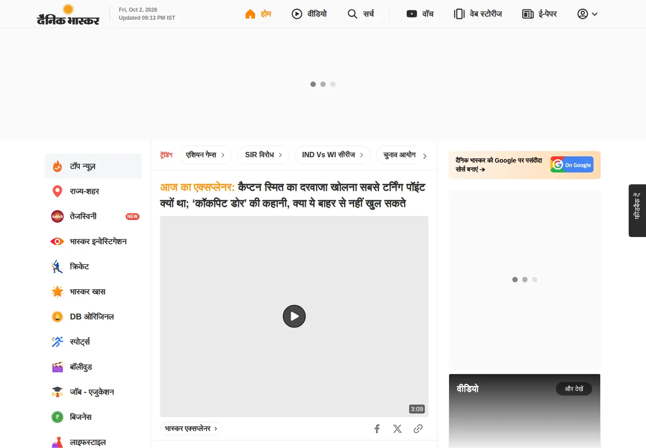Select IND Vs WI सीरीज trending chip
This screenshot has width=646, height=448.
pos(332,155)
